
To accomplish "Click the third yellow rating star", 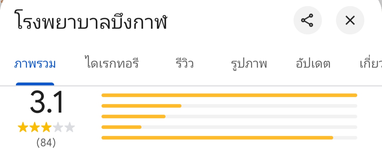I will point(46,127).
